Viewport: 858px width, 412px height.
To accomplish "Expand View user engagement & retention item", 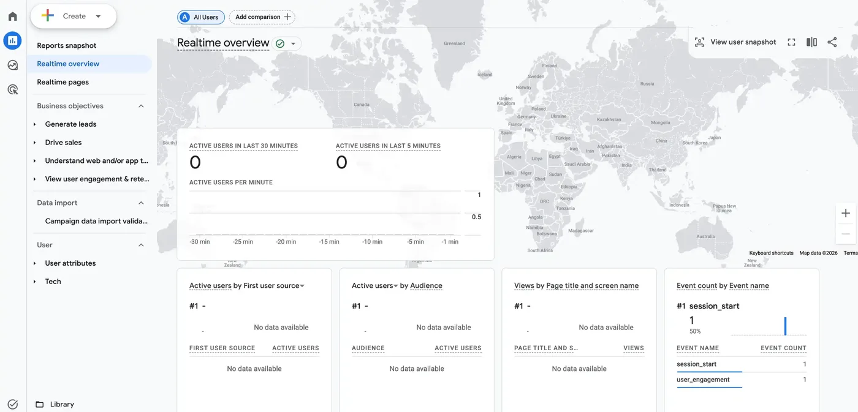I will coord(34,179).
